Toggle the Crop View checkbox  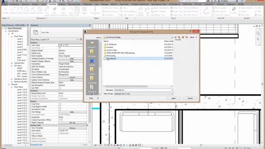coord(60,104)
